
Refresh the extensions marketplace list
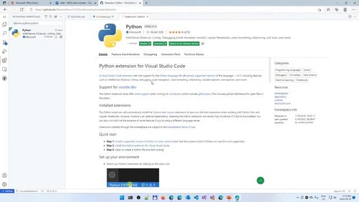(x=51, y=17)
